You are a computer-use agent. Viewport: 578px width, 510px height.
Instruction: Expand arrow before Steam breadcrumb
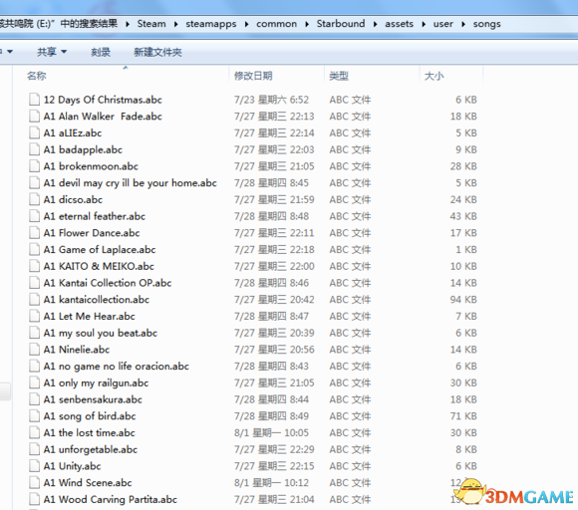[128, 24]
